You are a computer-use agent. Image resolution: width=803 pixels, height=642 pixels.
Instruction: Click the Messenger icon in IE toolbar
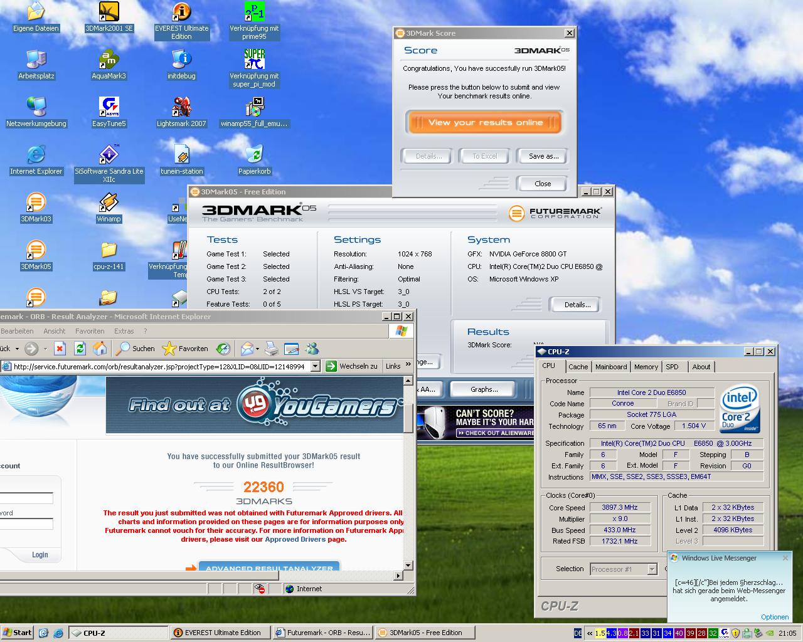[x=312, y=349]
